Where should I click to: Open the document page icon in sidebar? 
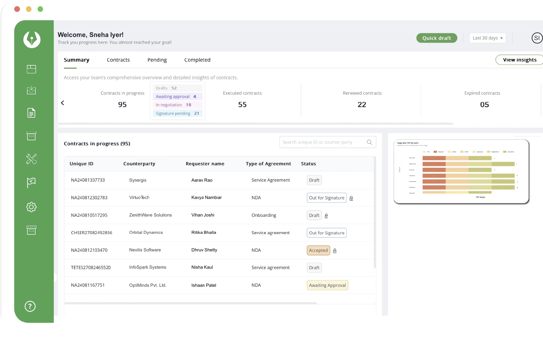(x=31, y=113)
